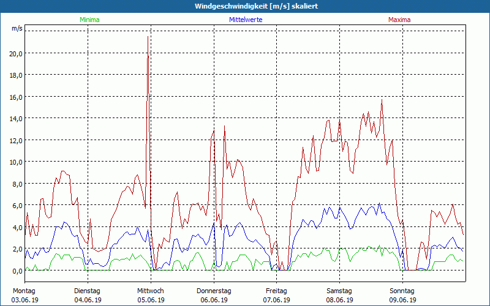Click the 'Donnerstag' day label

click(214, 291)
